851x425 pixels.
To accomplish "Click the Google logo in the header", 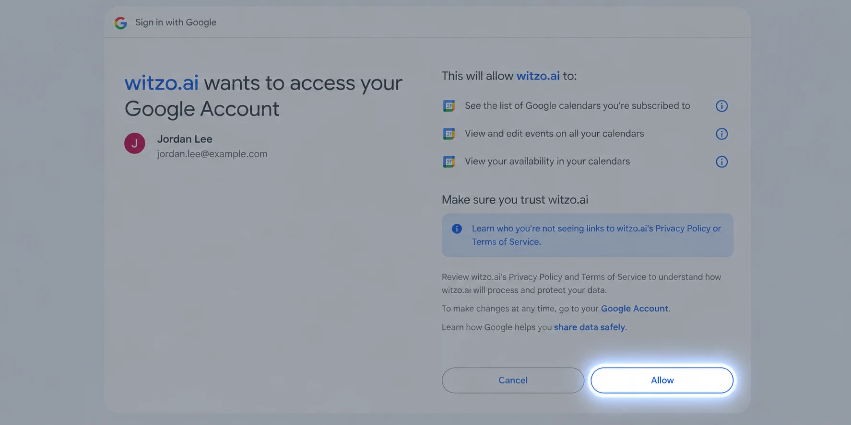I will [x=120, y=23].
